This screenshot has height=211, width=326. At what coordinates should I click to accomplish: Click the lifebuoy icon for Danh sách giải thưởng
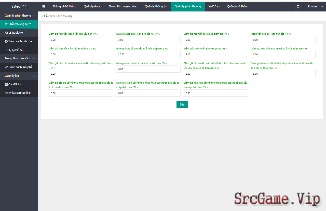point(6,41)
